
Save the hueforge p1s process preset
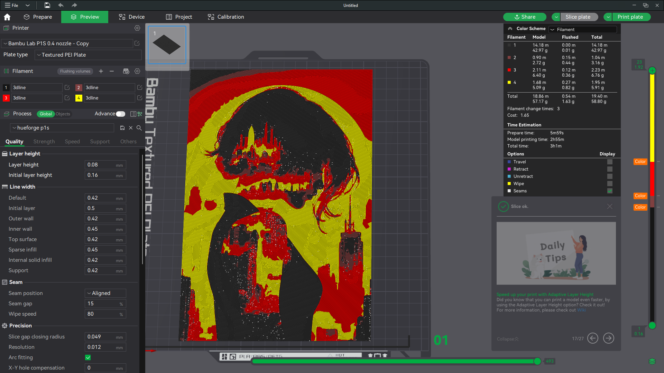pyautogui.click(x=122, y=128)
